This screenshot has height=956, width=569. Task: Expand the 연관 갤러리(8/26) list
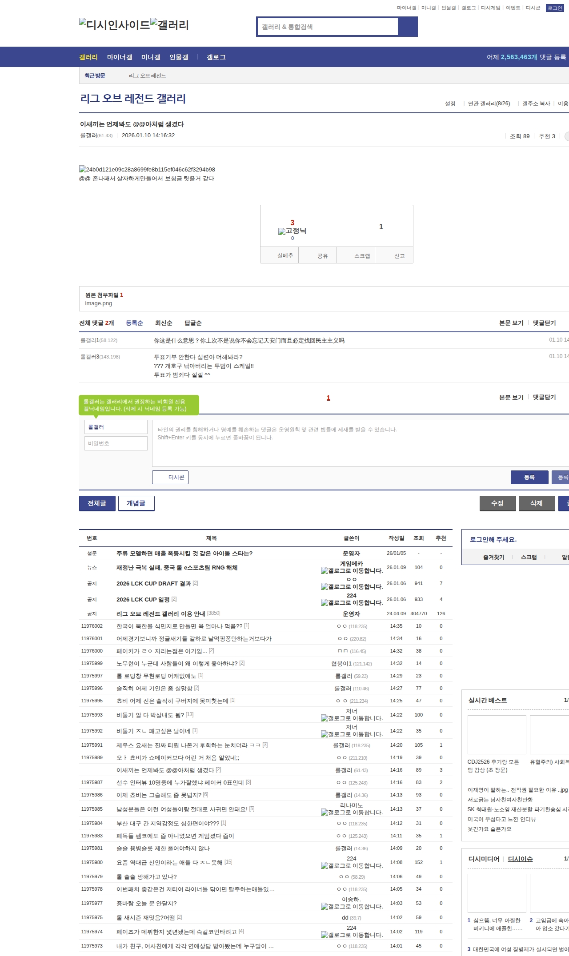click(489, 104)
